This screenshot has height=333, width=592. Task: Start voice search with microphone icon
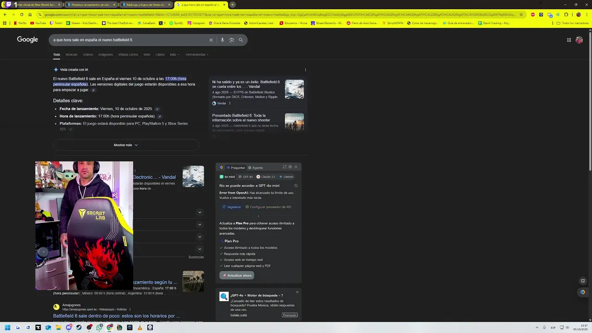click(222, 40)
